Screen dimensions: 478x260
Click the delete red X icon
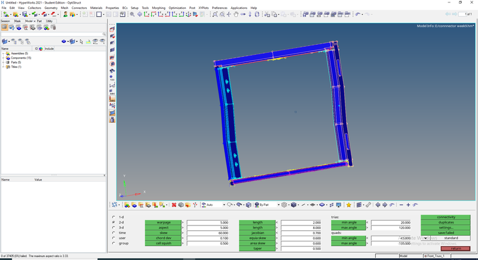pyautogui.click(x=174, y=205)
